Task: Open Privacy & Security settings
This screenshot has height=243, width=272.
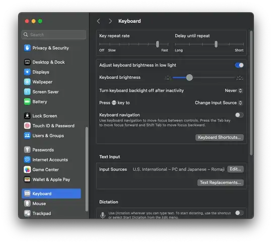Action: point(51,48)
